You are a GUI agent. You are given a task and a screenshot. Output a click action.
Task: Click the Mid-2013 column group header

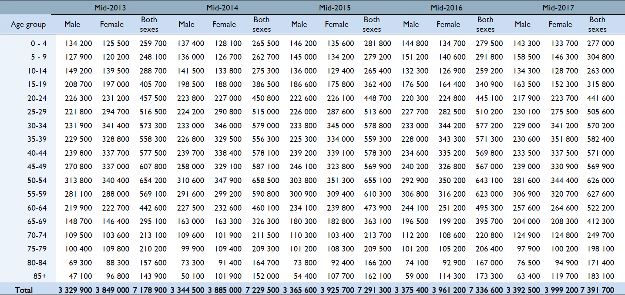[x=111, y=7]
